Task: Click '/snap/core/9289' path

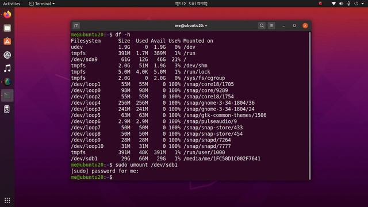Action: pyautogui.click(x=206, y=90)
